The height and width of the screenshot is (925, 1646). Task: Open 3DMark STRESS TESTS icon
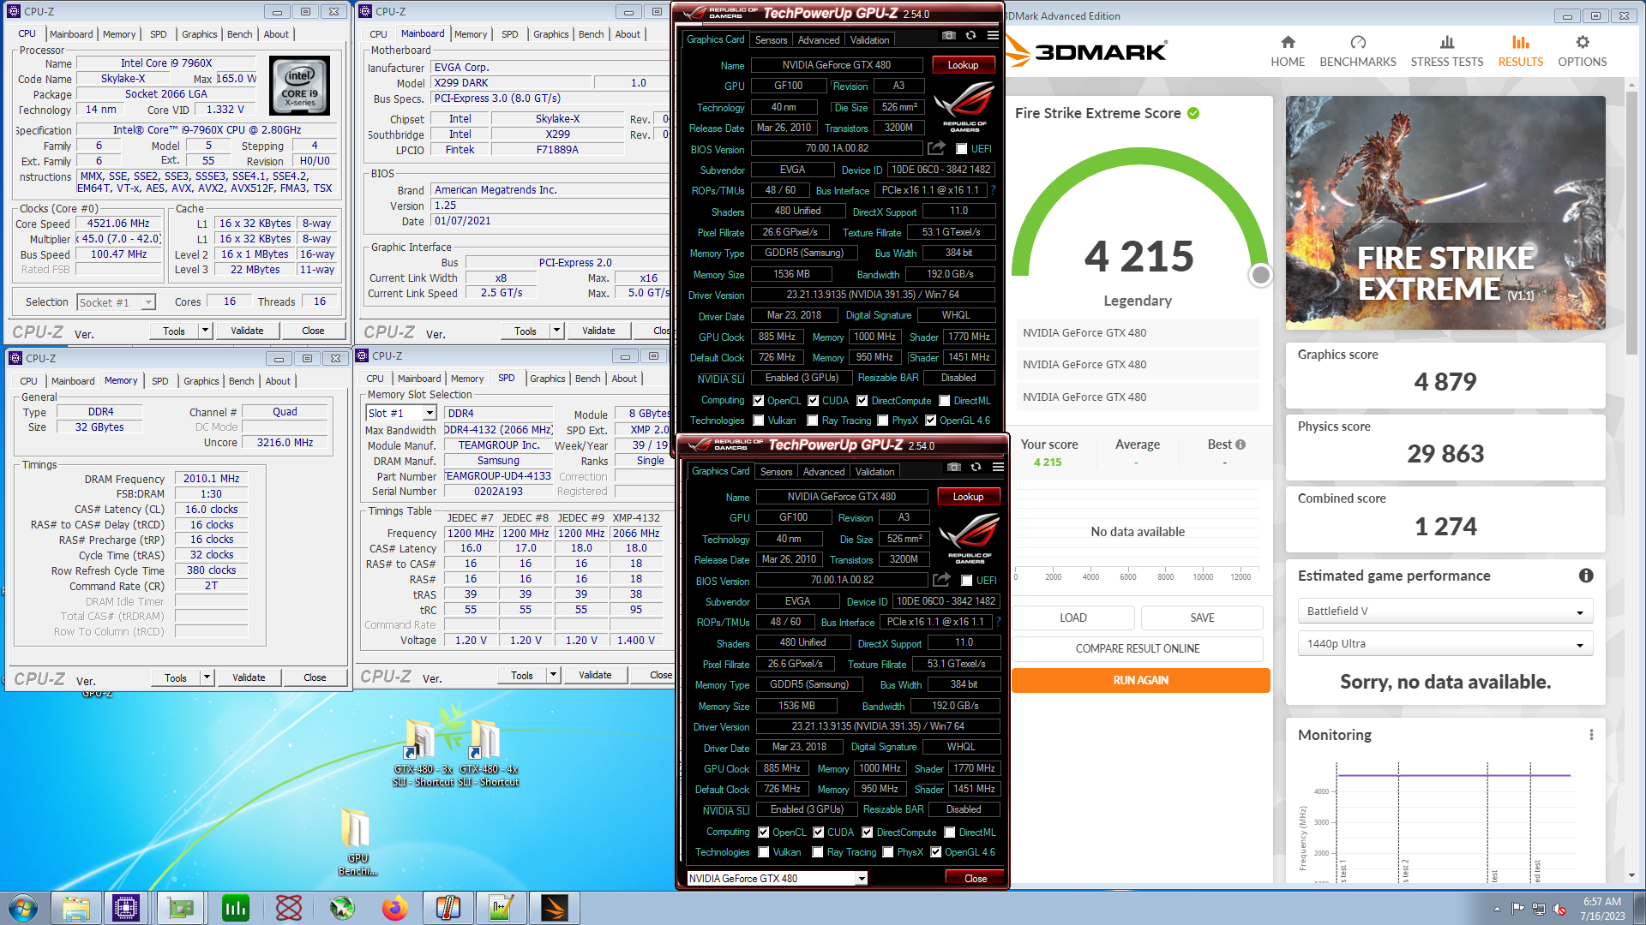click(1447, 42)
